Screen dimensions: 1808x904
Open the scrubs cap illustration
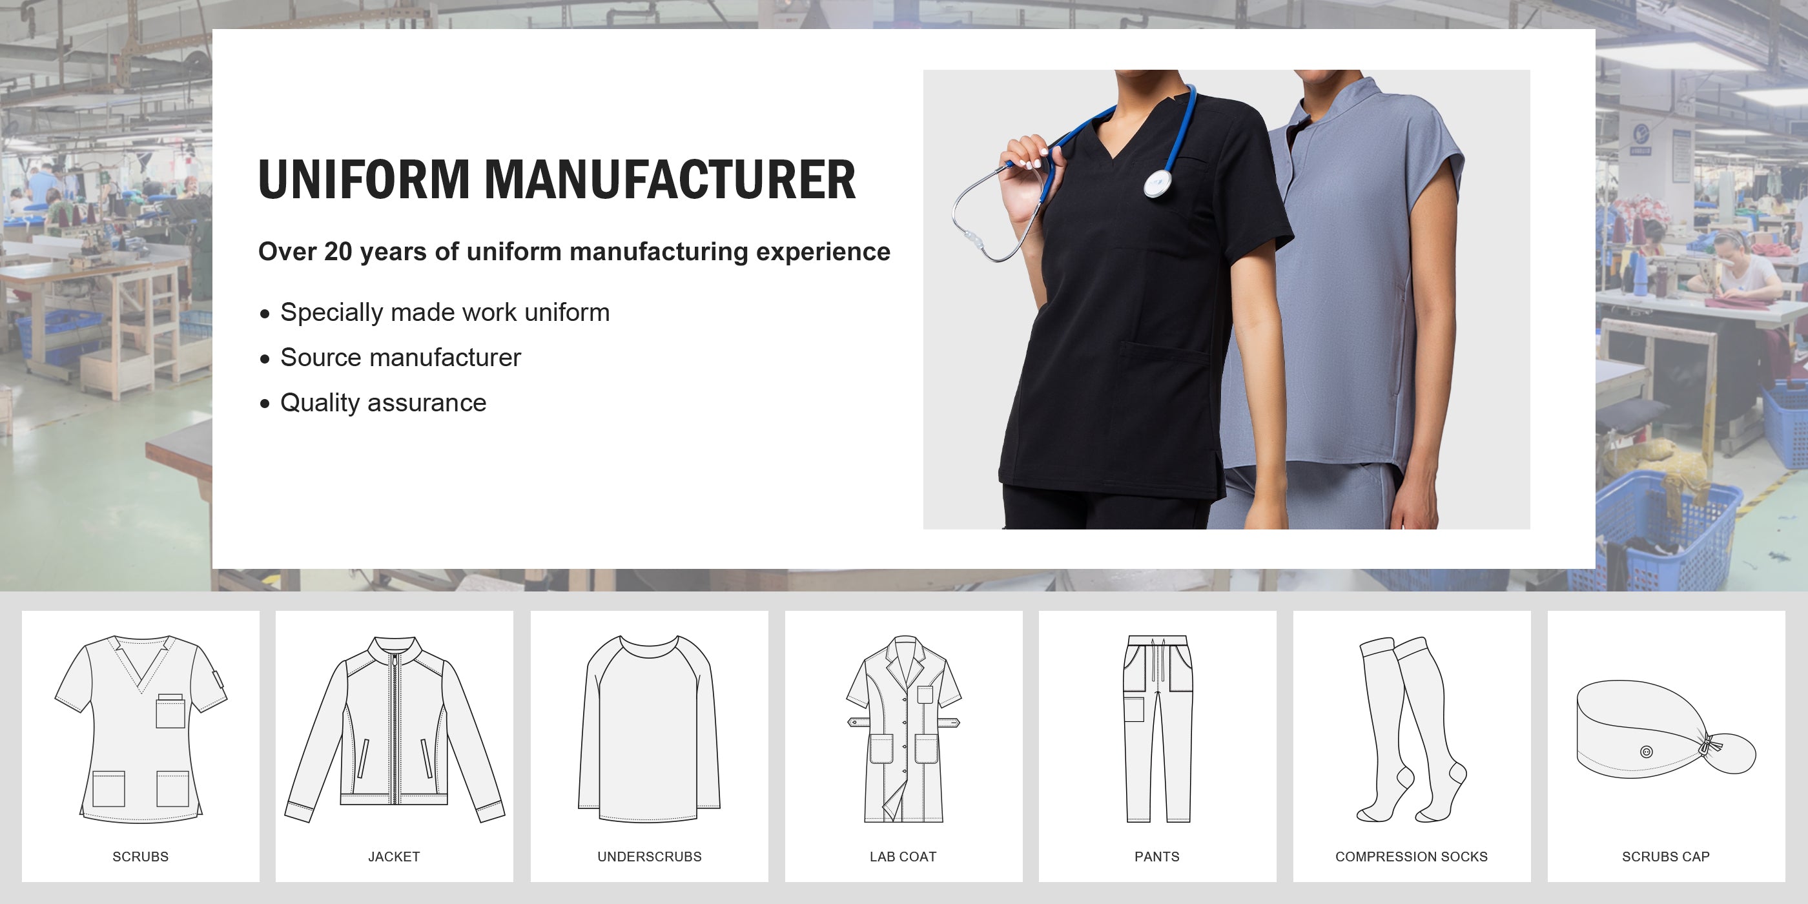tap(1665, 727)
